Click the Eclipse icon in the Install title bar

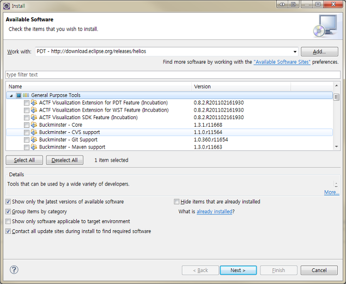[x=7, y=6]
